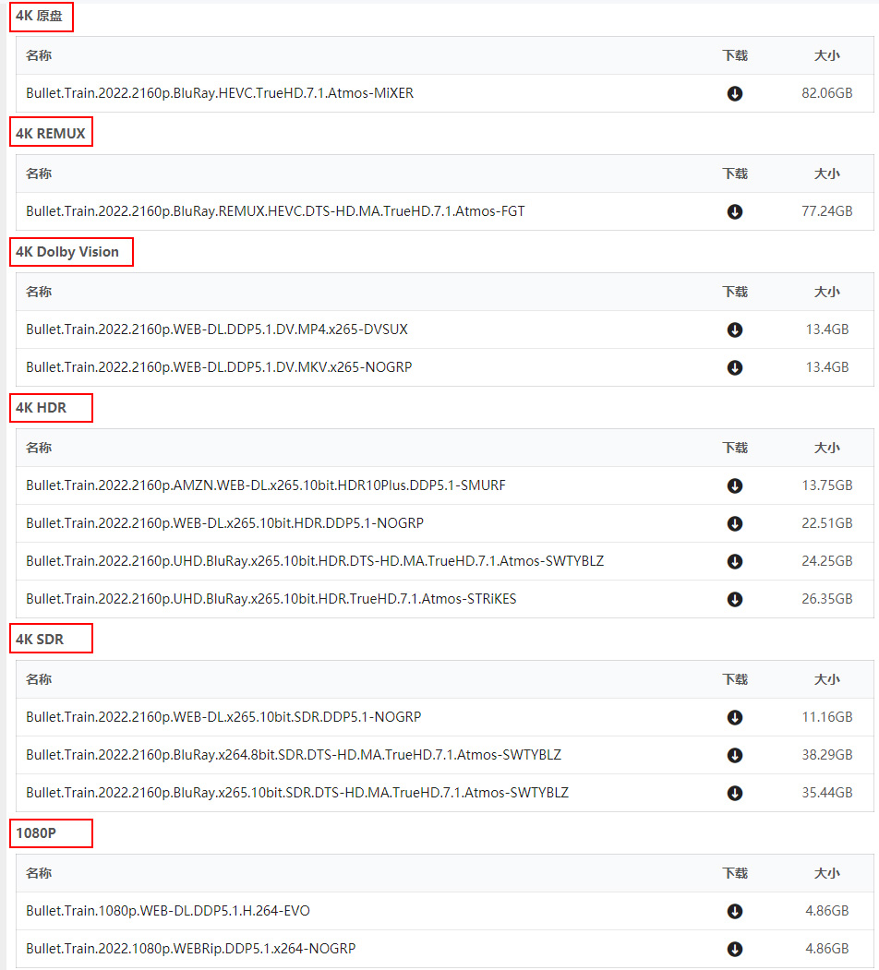Download the x264.8bit SDR SWTYBLZ release

pos(735,755)
